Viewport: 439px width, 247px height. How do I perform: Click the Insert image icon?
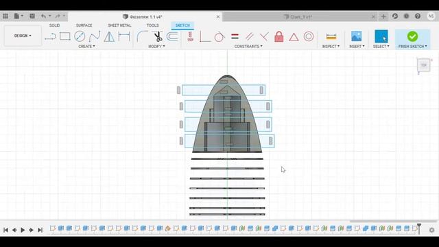point(357,36)
